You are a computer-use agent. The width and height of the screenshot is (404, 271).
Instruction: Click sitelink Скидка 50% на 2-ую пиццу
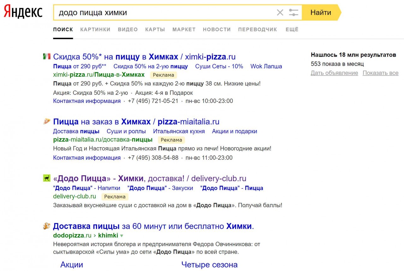click(151, 66)
